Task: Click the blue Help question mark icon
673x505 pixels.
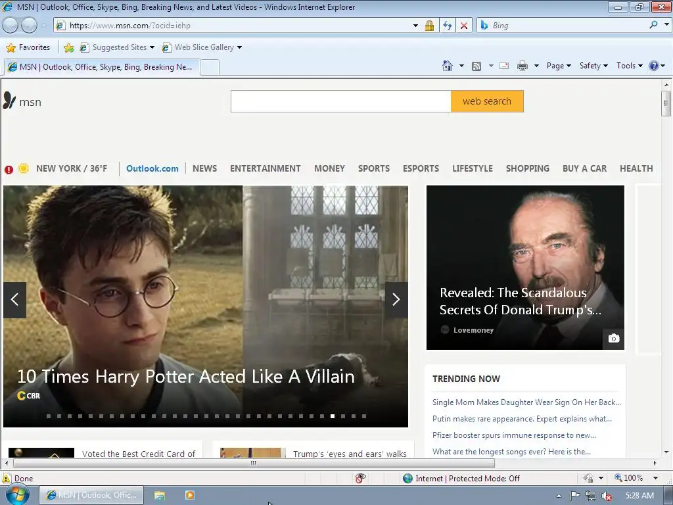Action: [x=653, y=66]
